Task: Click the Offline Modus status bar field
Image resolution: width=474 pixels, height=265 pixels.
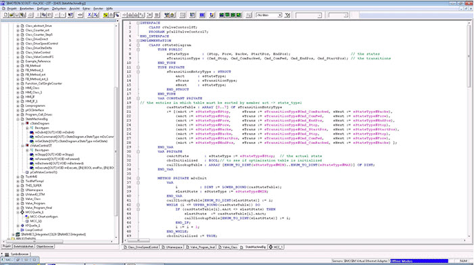Action: pyautogui.click(x=419, y=261)
